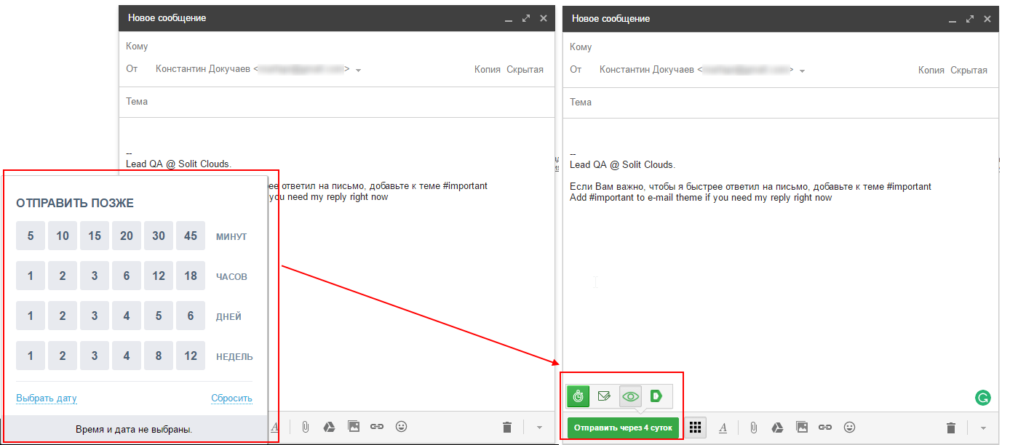Attach a file in window showing ОТПРАВИТЬ ПОЗЖЕ
The height and width of the screenshot is (445, 1010).
coord(306,427)
